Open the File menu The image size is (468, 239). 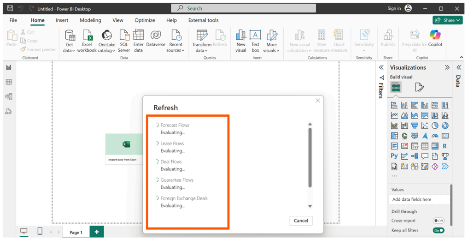[13, 20]
